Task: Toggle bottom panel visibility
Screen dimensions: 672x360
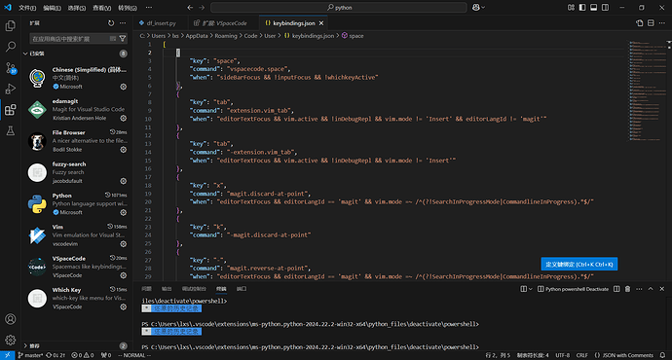Action: point(593,7)
